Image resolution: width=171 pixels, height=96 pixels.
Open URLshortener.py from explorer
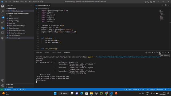tap(14, 35)
